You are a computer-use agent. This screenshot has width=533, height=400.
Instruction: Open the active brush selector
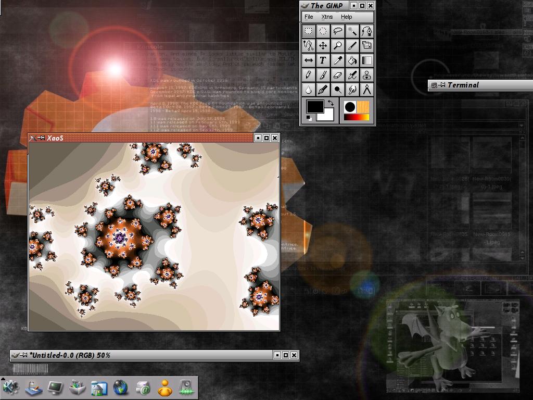(350, 107)
